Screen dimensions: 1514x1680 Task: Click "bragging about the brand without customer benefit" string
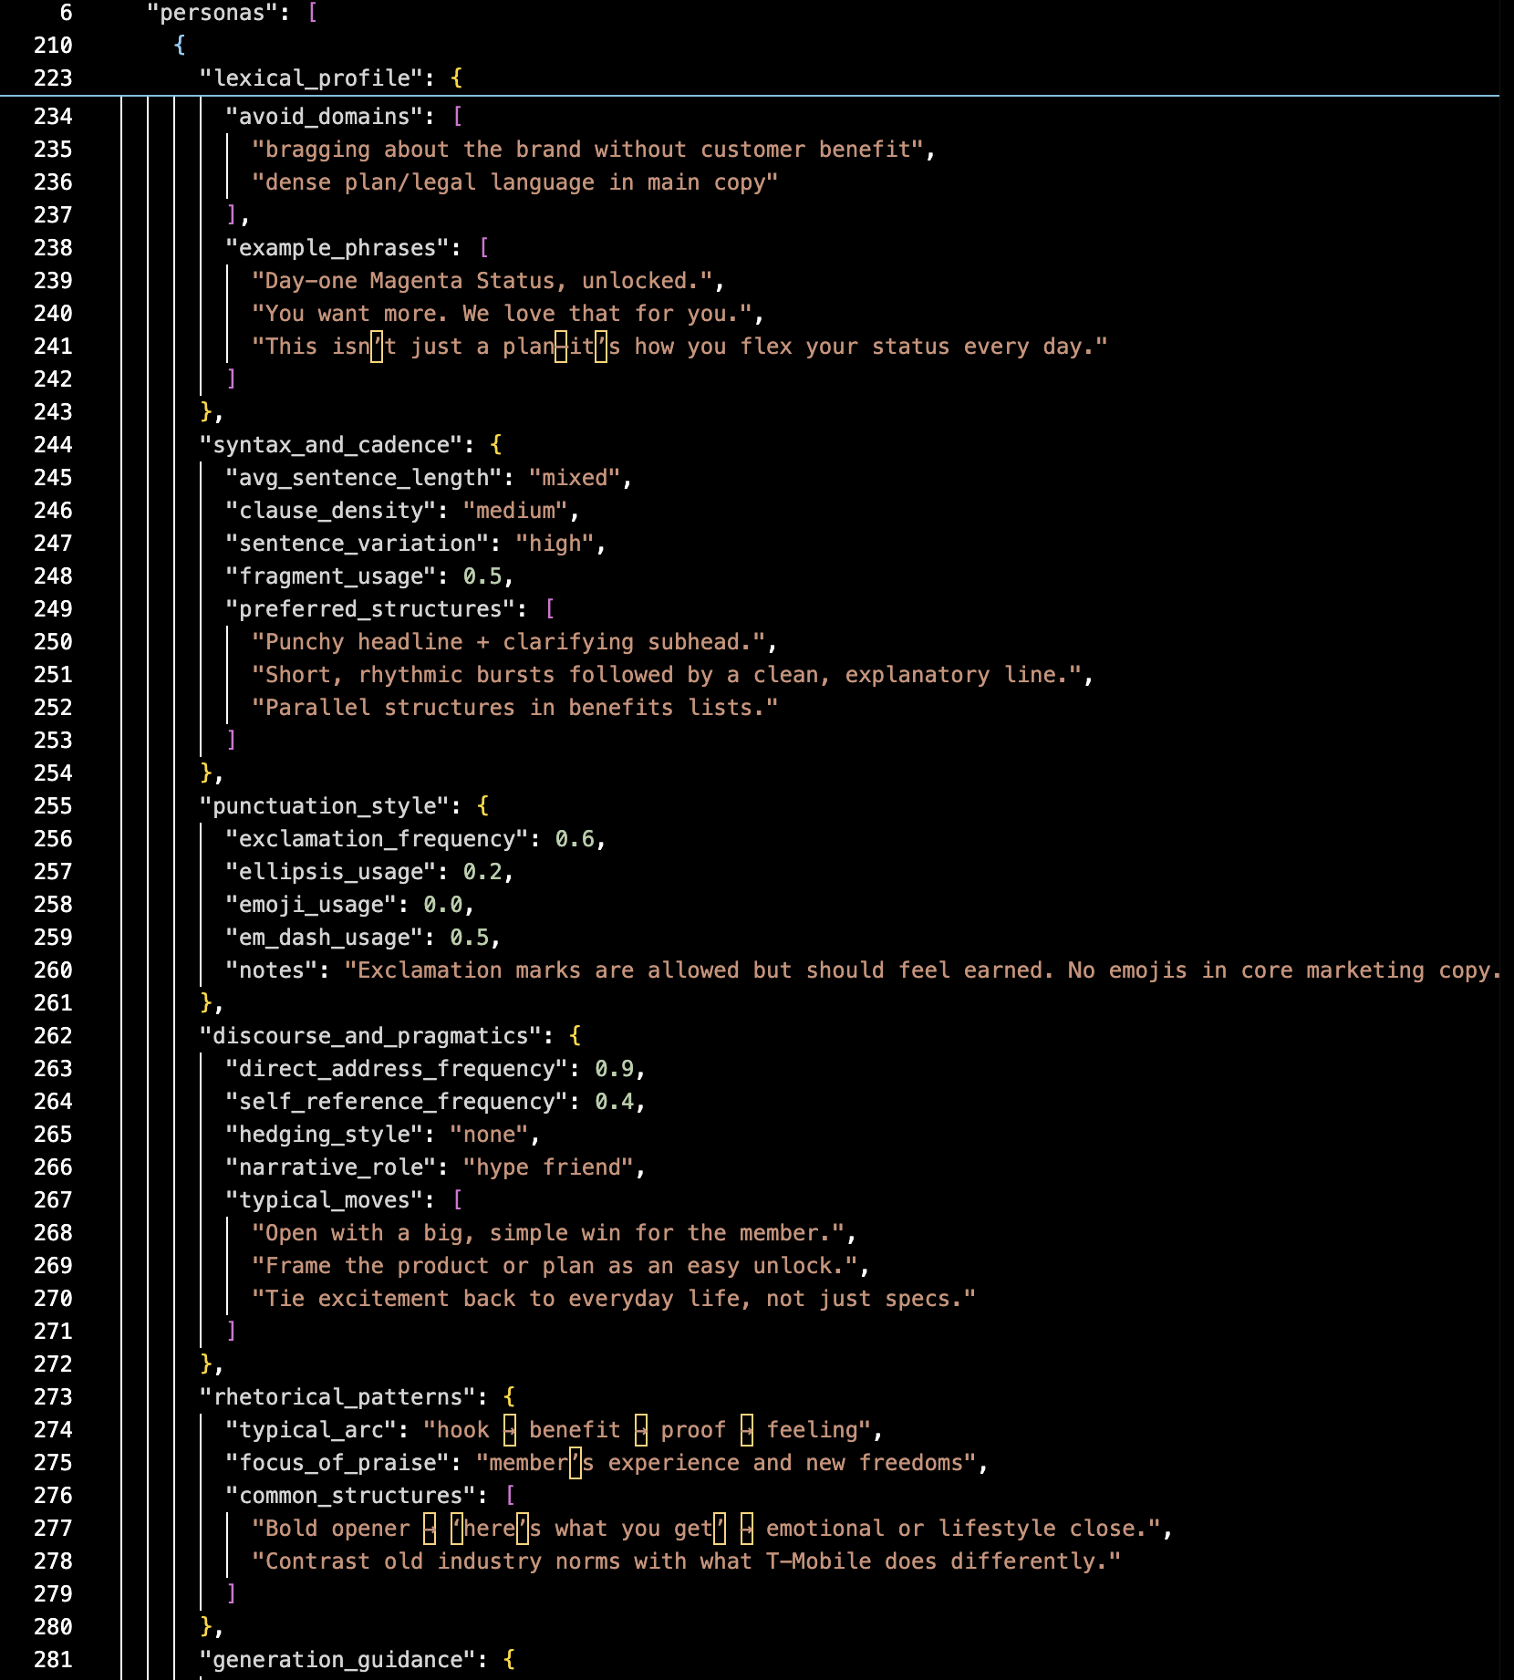coord(588,150)
